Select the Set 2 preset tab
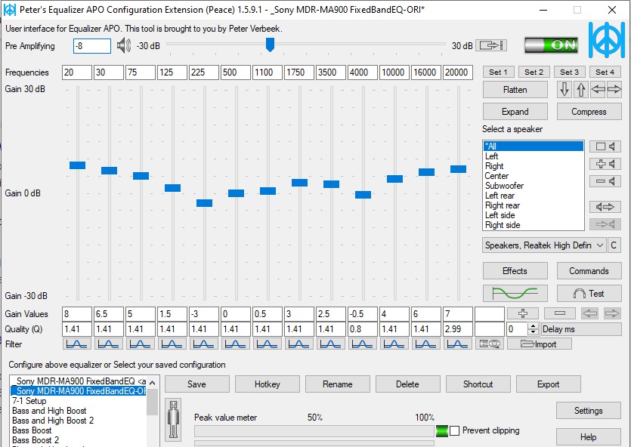This screenshot has width=631, height=447. pos(534,72)
